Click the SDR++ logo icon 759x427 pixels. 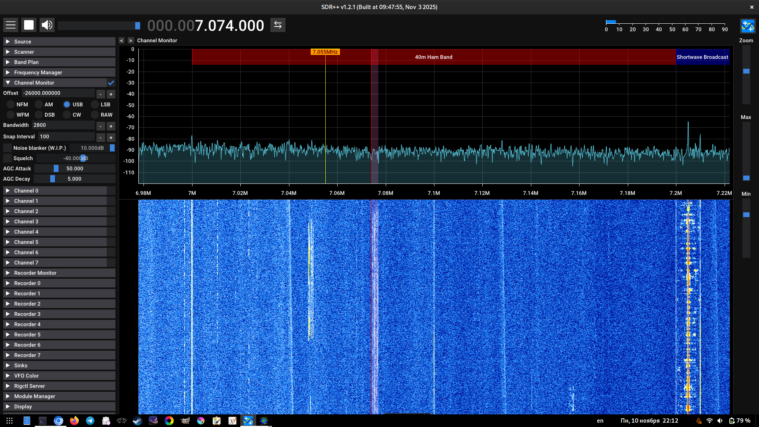(x=748, y=26)
